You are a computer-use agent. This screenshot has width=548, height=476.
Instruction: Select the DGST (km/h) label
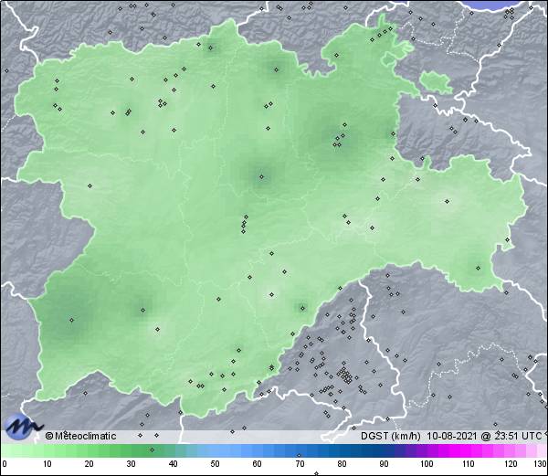(391, 436)
